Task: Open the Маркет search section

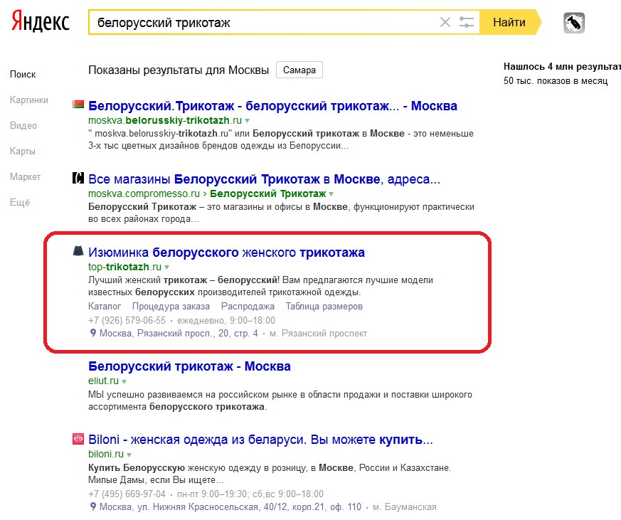Action: point(26,177)
